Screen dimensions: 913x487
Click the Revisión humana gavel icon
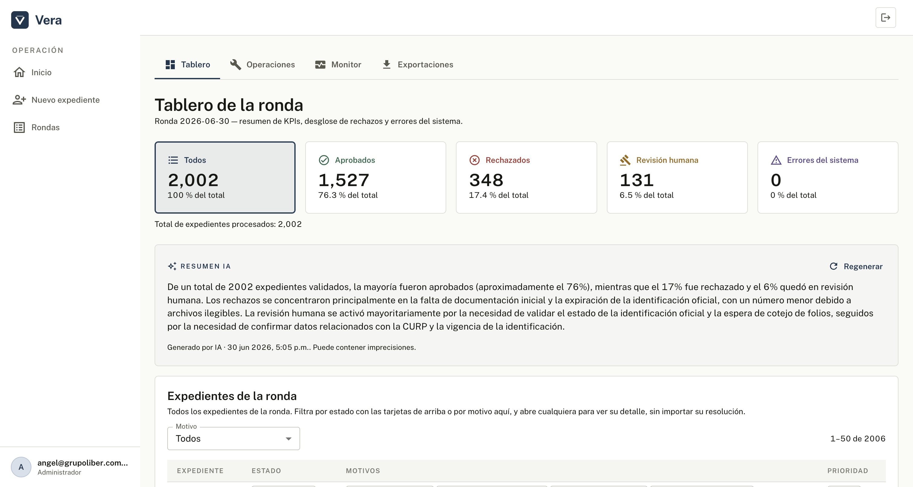point(625,160)
